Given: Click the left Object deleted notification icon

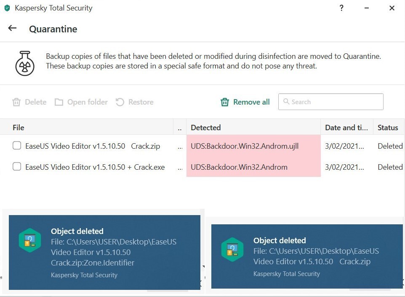Looking at the screenshot, I should [x=30, y=241].
